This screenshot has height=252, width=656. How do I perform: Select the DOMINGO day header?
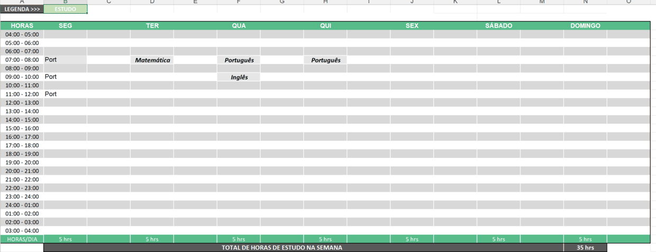point(585,25)
